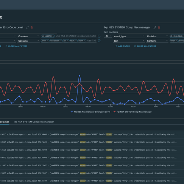Click the 'Mp NSX SYSTEM Comp Nsx-manager' query title
This screenshot has width=184, height=184.
point(127,27)
